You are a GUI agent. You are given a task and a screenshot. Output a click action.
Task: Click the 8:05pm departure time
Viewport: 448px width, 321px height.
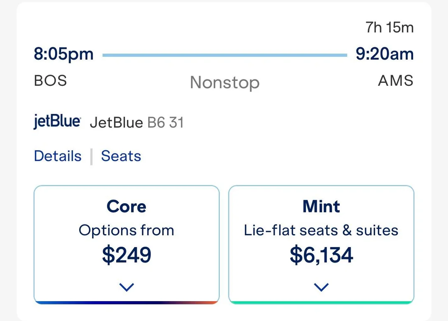[64, 54]
